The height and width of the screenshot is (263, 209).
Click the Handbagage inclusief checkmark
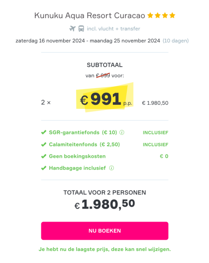coord(44,168)
